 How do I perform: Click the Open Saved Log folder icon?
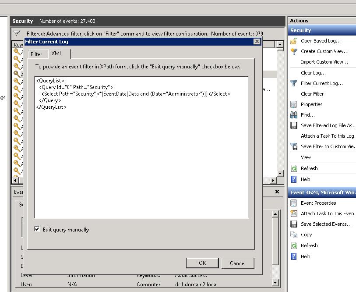click(293, 41)
